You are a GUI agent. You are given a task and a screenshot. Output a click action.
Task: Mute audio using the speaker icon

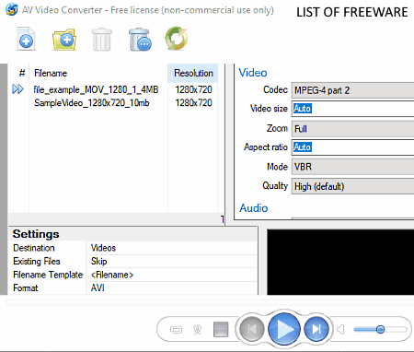pos(340,330)
